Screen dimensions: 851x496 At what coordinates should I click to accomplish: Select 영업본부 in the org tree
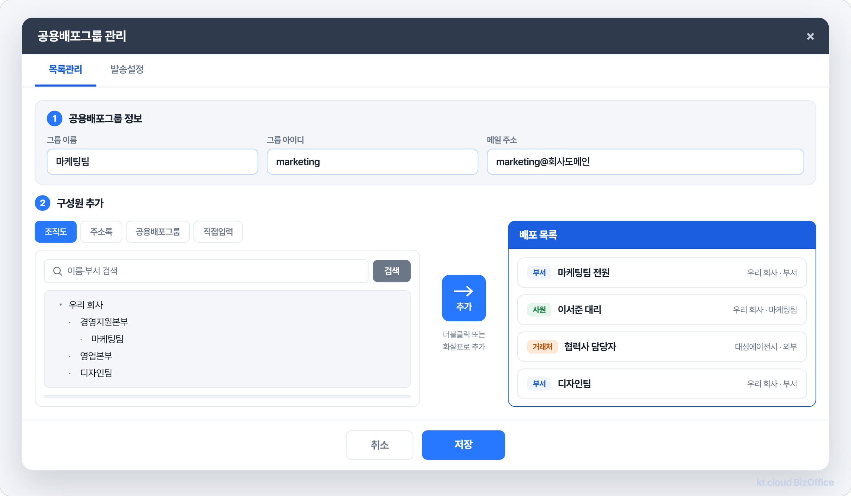pyautogui.click(x=96, y=356)
